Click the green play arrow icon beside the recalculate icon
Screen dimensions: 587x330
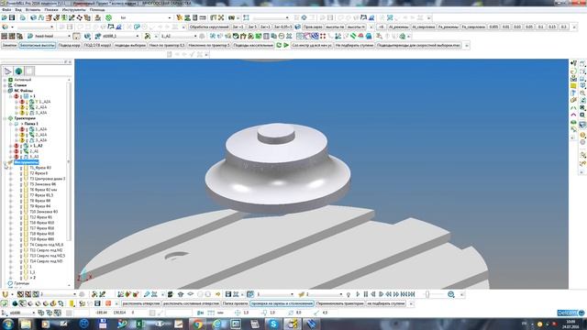pos(286,45)
